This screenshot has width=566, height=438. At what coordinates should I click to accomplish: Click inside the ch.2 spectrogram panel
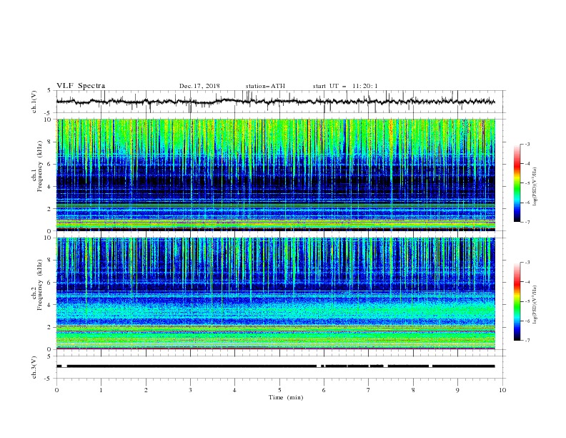point(276,293)
